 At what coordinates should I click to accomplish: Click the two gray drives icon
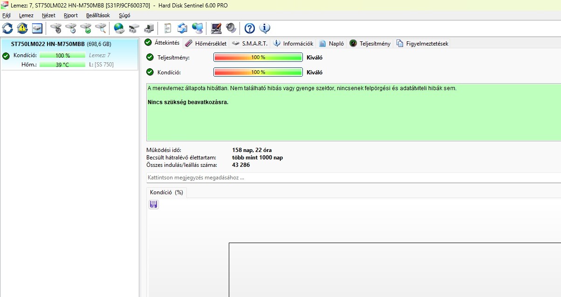tap(134, 28)
